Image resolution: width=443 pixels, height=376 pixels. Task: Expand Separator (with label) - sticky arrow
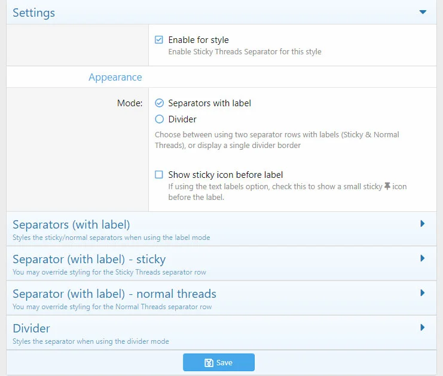point(422,258)
